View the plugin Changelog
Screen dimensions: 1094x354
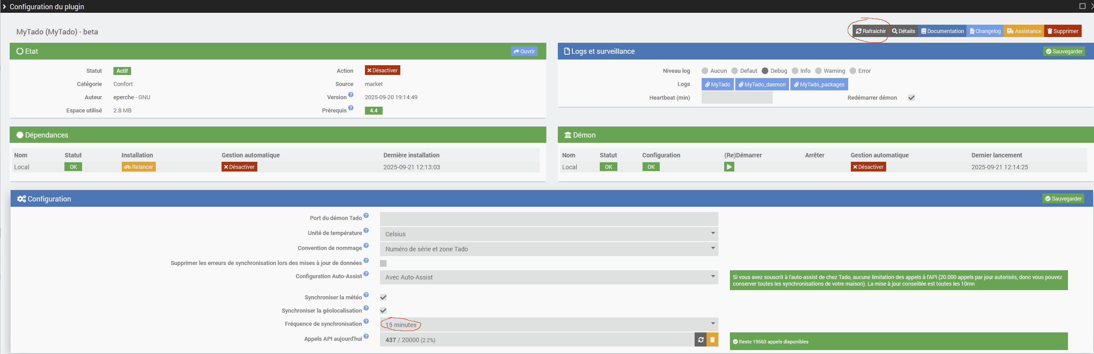(985, 31)
